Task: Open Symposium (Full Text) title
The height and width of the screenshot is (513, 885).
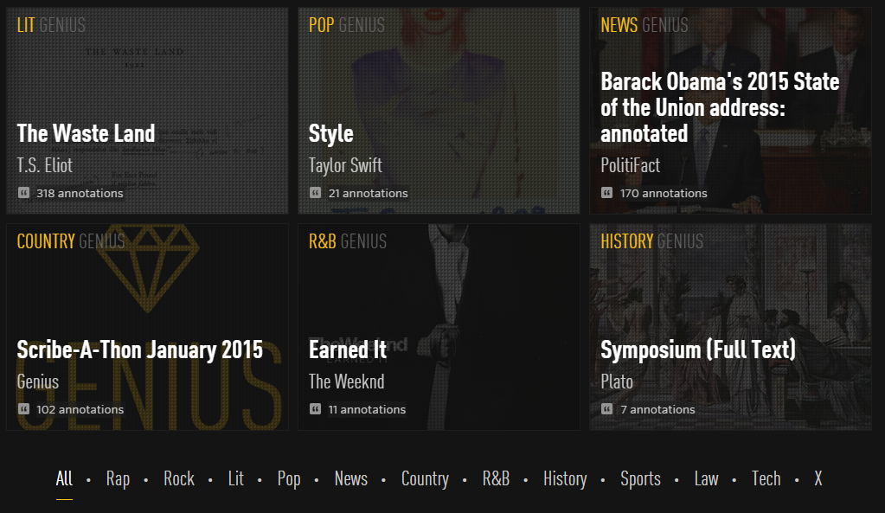Action: pos(698,350)
